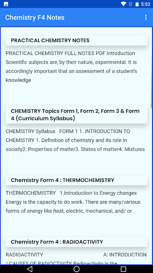Select the RADIOACTIVITY introduction excerpt
Viewport: 153px width, 273px height.
pyautogui.click(x=76, y=258)
